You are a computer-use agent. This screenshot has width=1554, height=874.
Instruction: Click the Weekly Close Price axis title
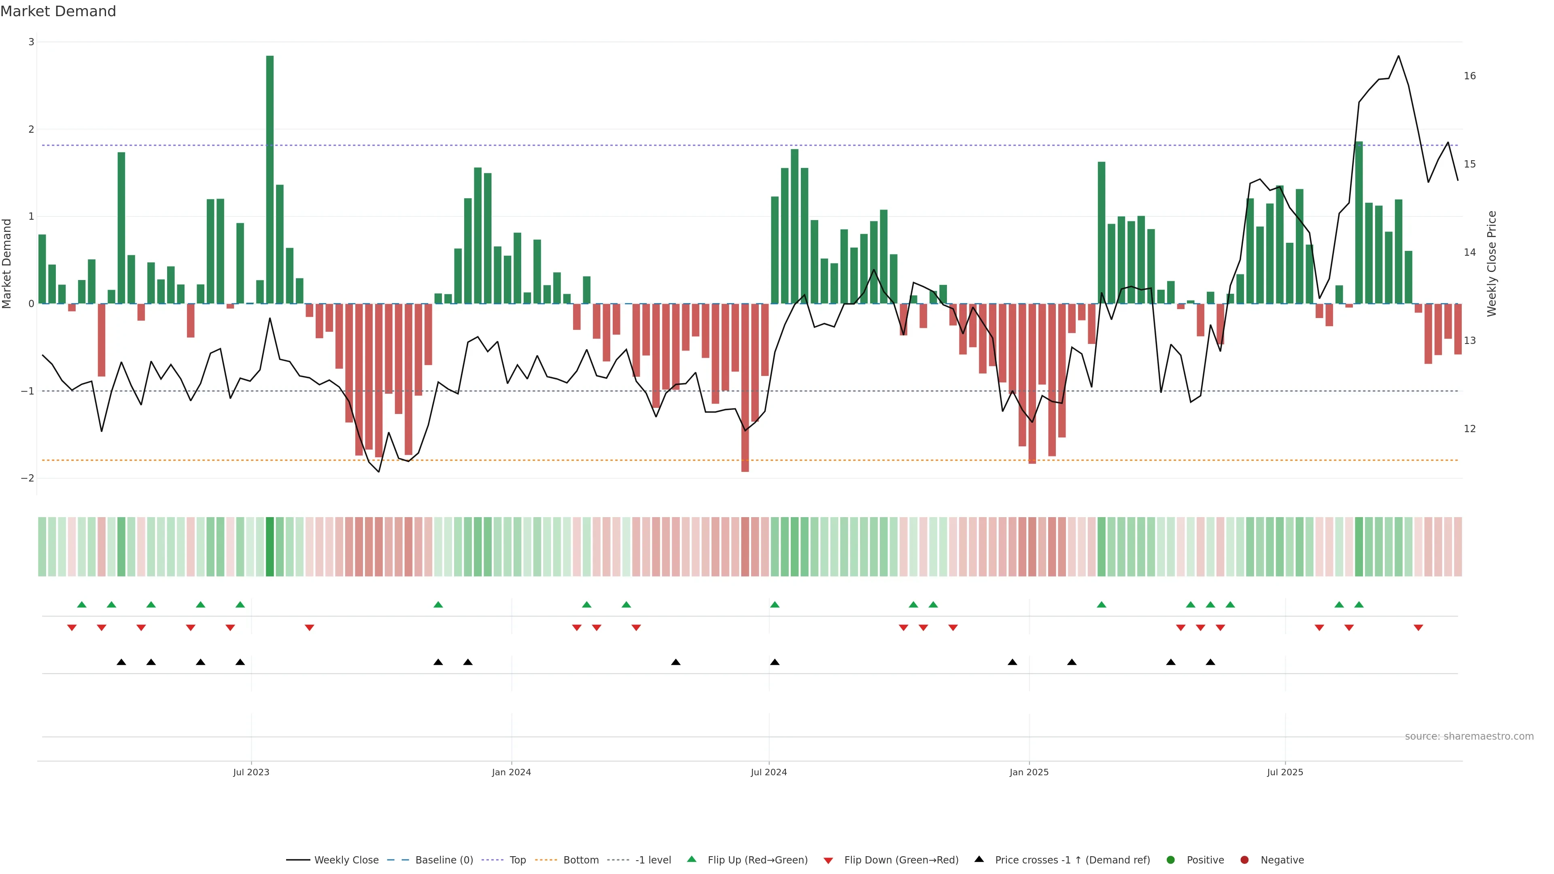[1492, 263]
